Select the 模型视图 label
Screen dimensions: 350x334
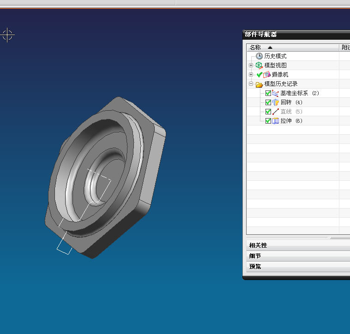pyautogui.click(x=275, y=66)
